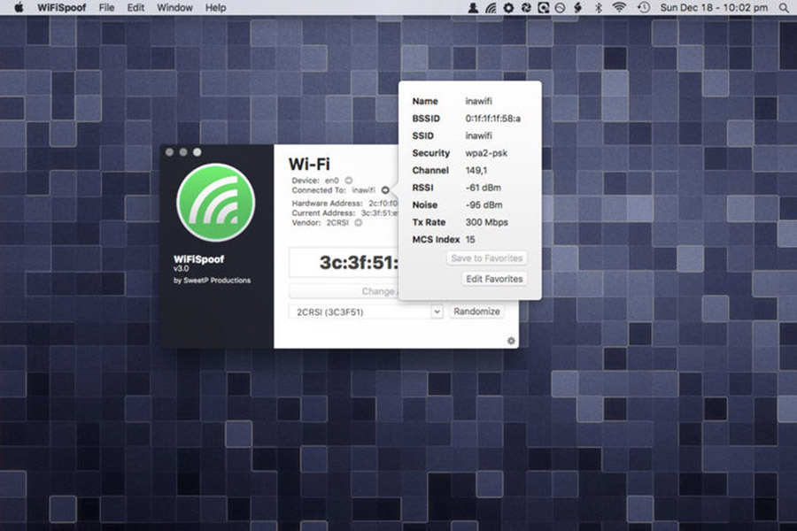Open the File menu
The height and width of the screenshot is (531, 797).
click(106, 8)
